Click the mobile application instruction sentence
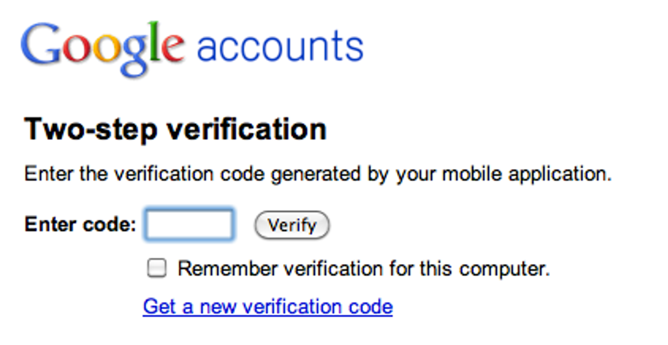Image resolution: width=668 pixels, height=345 pixels. [318, 174]
